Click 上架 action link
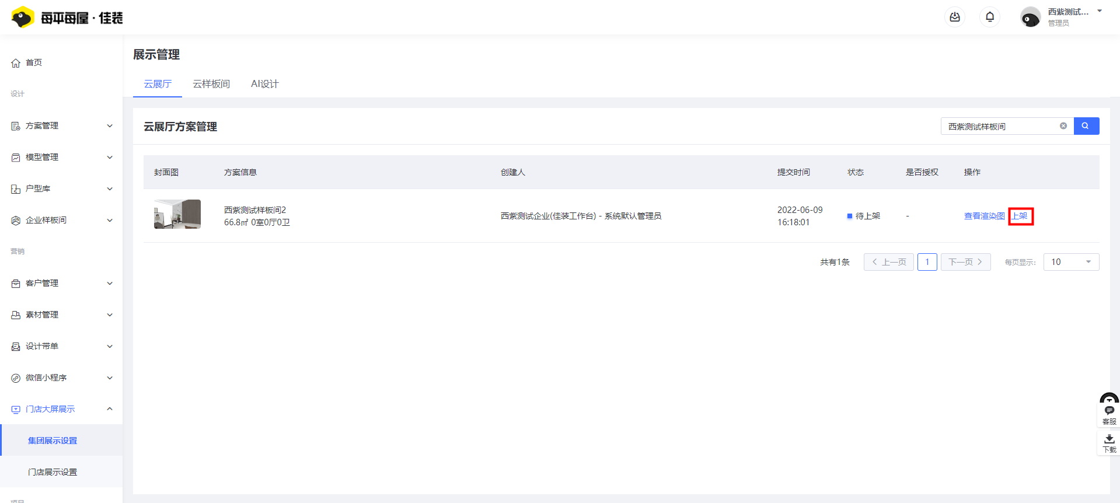1120x503 pixels. (x=1020, y=216)
